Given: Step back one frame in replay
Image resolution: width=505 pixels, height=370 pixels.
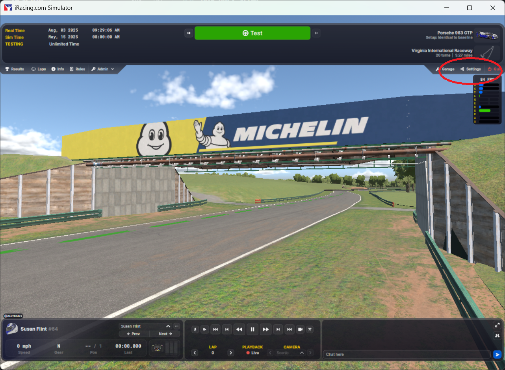Looking at the screenshot, I should [227, 329].
